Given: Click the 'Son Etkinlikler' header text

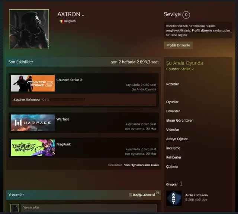Looking at the screenshot, I should 21,62.
